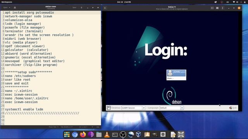248x139 pixels.
Task: Open the globe-shaped dock icon
Action: [131, 134]
